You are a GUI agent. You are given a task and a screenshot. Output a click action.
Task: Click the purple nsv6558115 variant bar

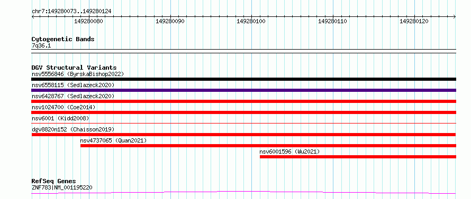243,90
